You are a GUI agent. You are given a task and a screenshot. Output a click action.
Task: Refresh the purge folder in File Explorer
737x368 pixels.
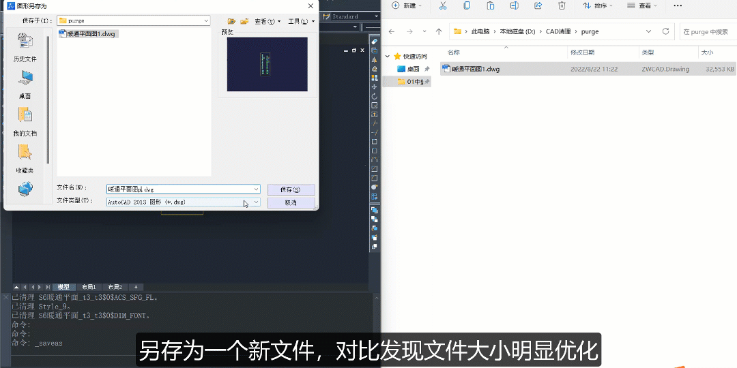(665, 31)
